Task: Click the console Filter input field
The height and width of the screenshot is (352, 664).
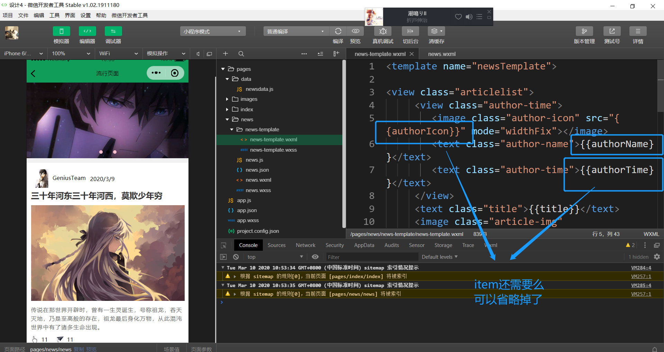Action: 372,257
